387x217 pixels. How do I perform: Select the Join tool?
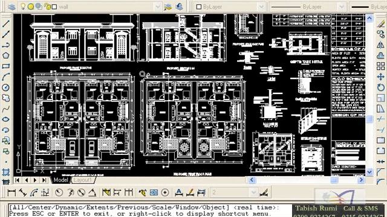(380, 162)
